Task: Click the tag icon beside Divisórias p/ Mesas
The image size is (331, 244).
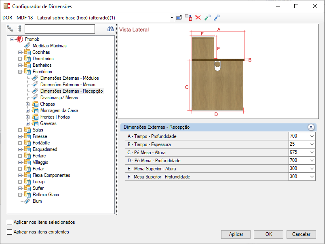Action: [x=35, y=98]
